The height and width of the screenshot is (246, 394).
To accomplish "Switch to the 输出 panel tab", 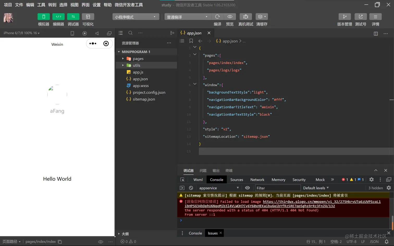I will point(216,171).
